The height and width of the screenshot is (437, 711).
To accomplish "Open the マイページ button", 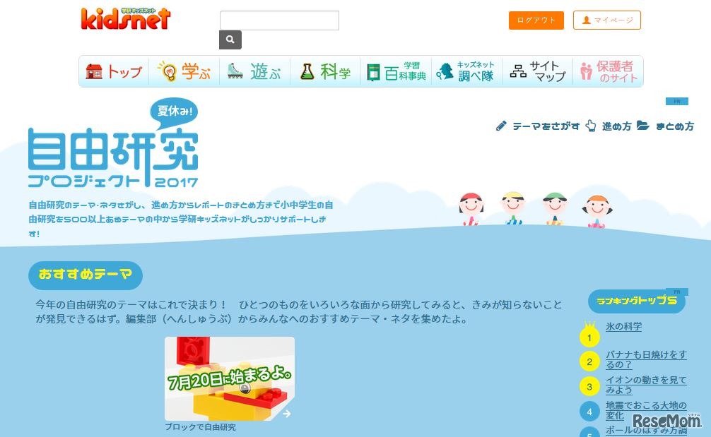I will [x=606, y=20].
